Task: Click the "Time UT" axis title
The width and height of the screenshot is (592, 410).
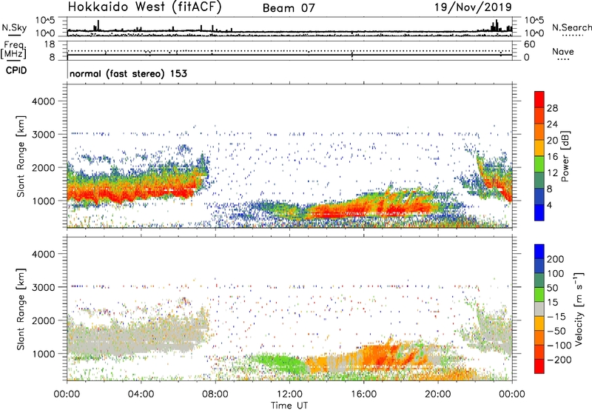Action: (x=289, y=406)
